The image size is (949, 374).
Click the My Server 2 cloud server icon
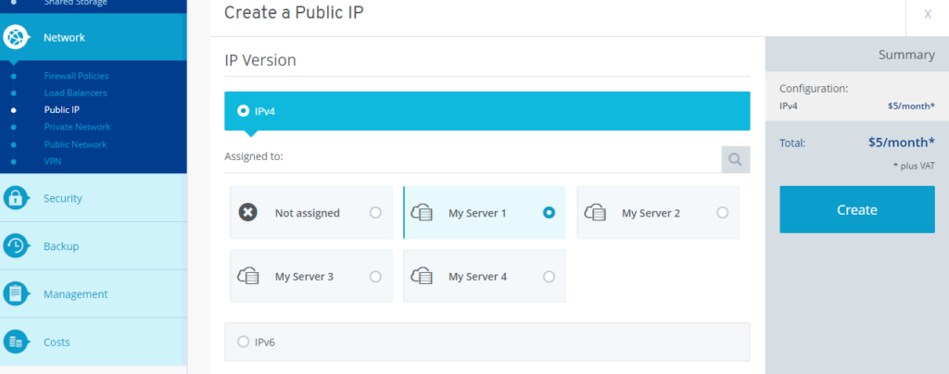pos(596,213)
